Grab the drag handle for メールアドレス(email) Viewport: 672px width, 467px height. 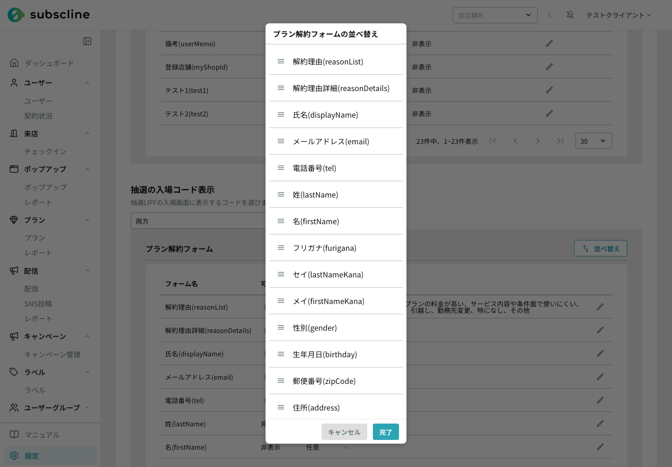[x=281, y=141]
